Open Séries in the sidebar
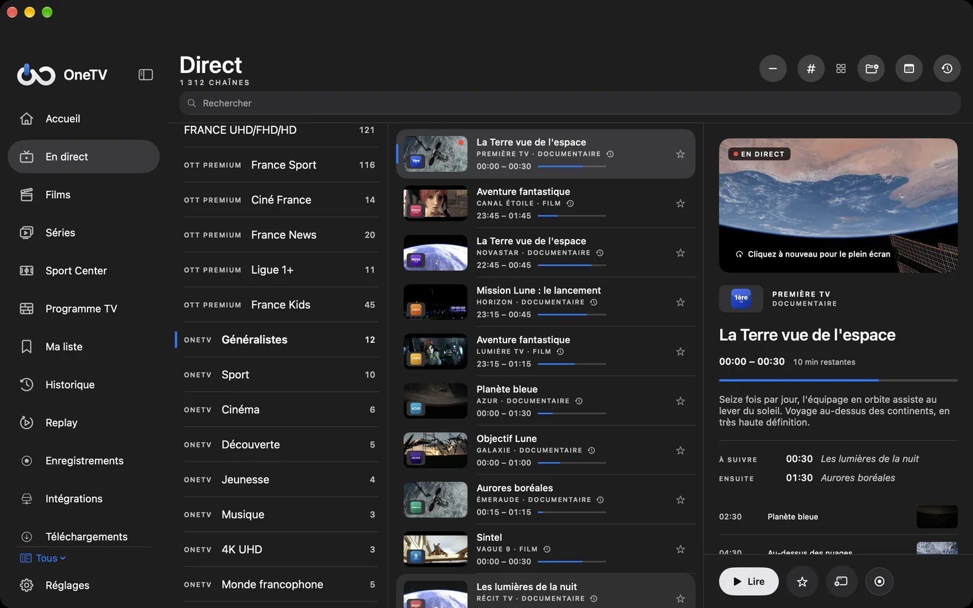Viewport: 973px width, 608px height. tap(83, 233)
